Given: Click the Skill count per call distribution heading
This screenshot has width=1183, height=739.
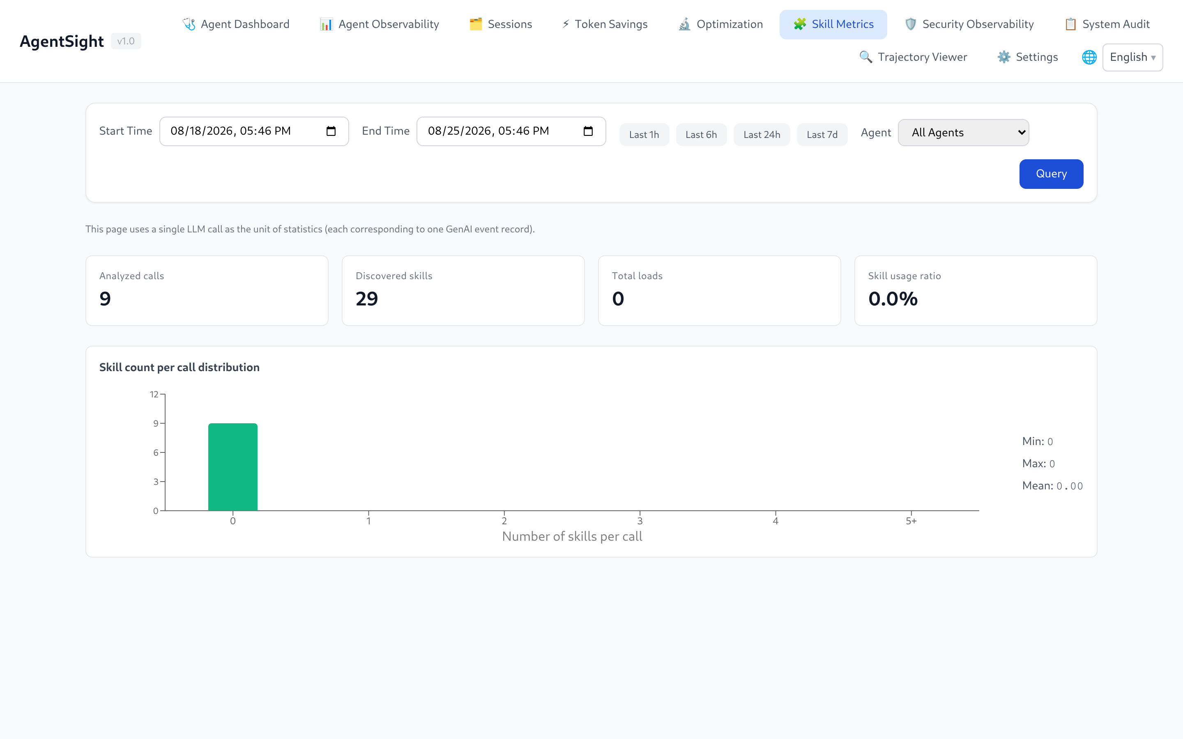Looking at the screenshot, I should coord(180,367).
